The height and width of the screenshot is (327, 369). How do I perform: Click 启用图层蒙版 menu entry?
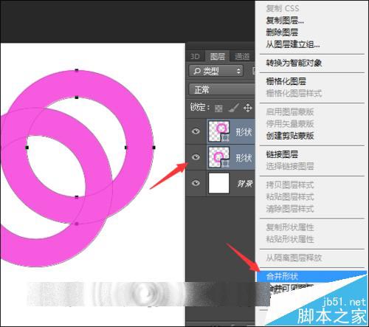click(290, 111)
